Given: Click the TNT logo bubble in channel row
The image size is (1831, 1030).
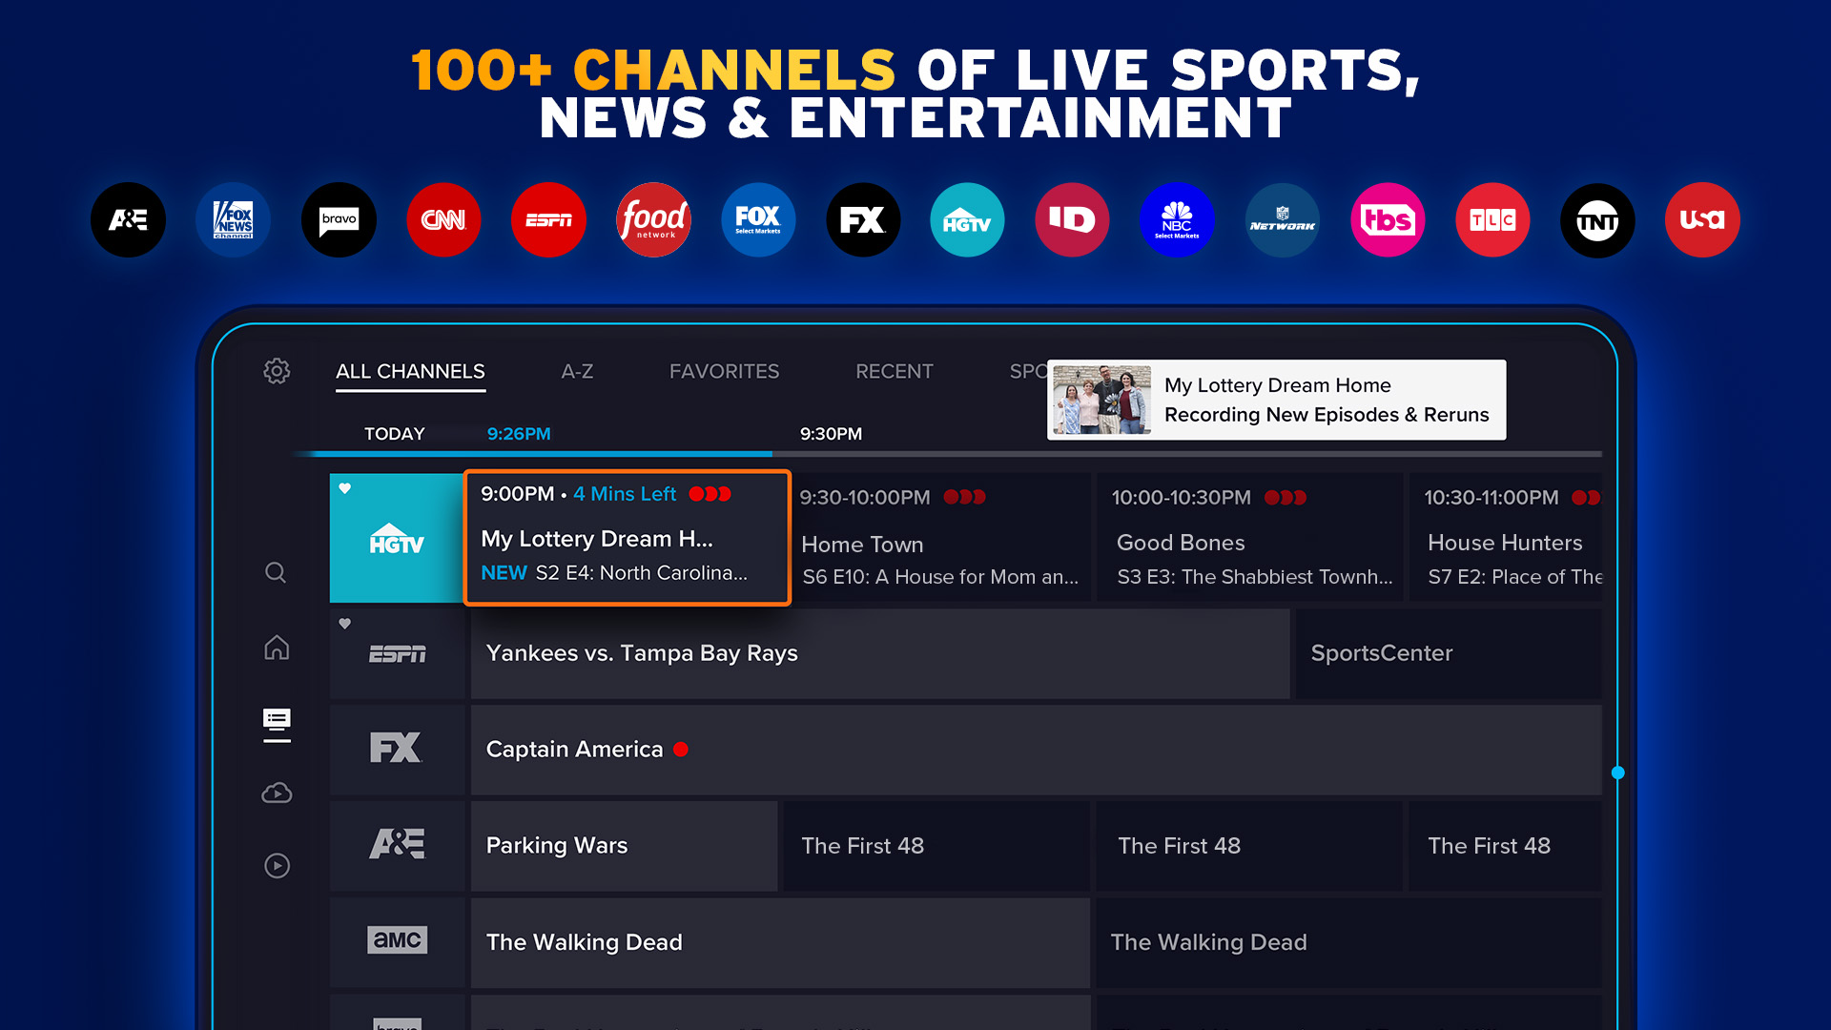Looking at the screenshot, I should 1597,219.
